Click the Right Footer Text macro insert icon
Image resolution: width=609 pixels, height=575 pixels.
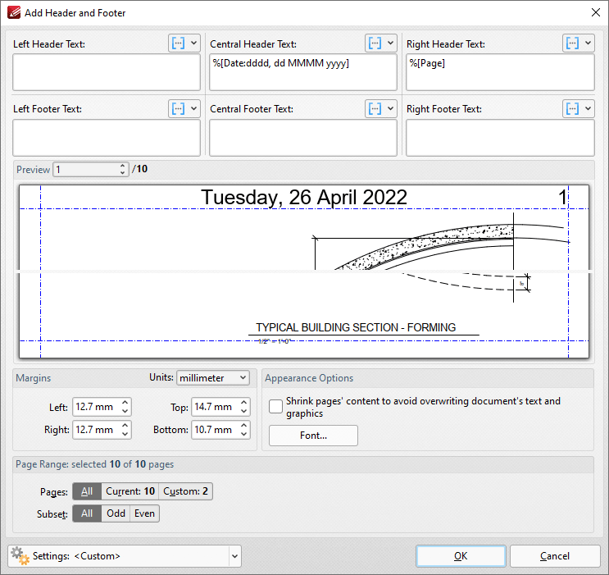point(572,108)
